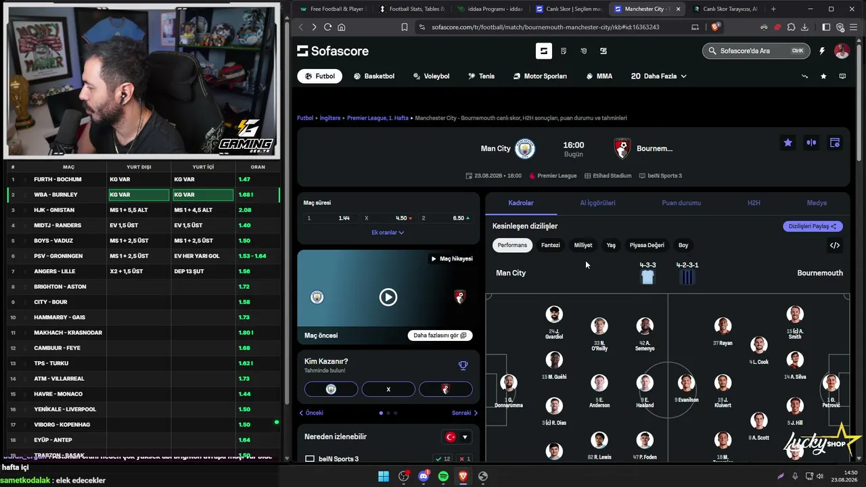The image size is (866, 487).
Task: Click the lightning bolt icon near search
Action: point(822,51)
